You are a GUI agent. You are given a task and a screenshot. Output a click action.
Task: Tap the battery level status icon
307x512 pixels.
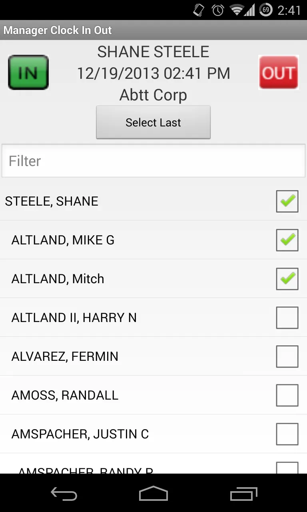click(x=265, y=10)
